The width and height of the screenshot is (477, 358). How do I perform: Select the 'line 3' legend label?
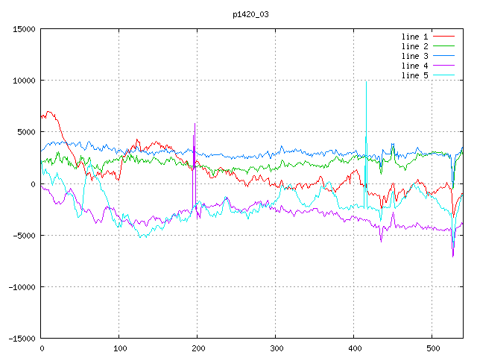[x=414, y=56]
